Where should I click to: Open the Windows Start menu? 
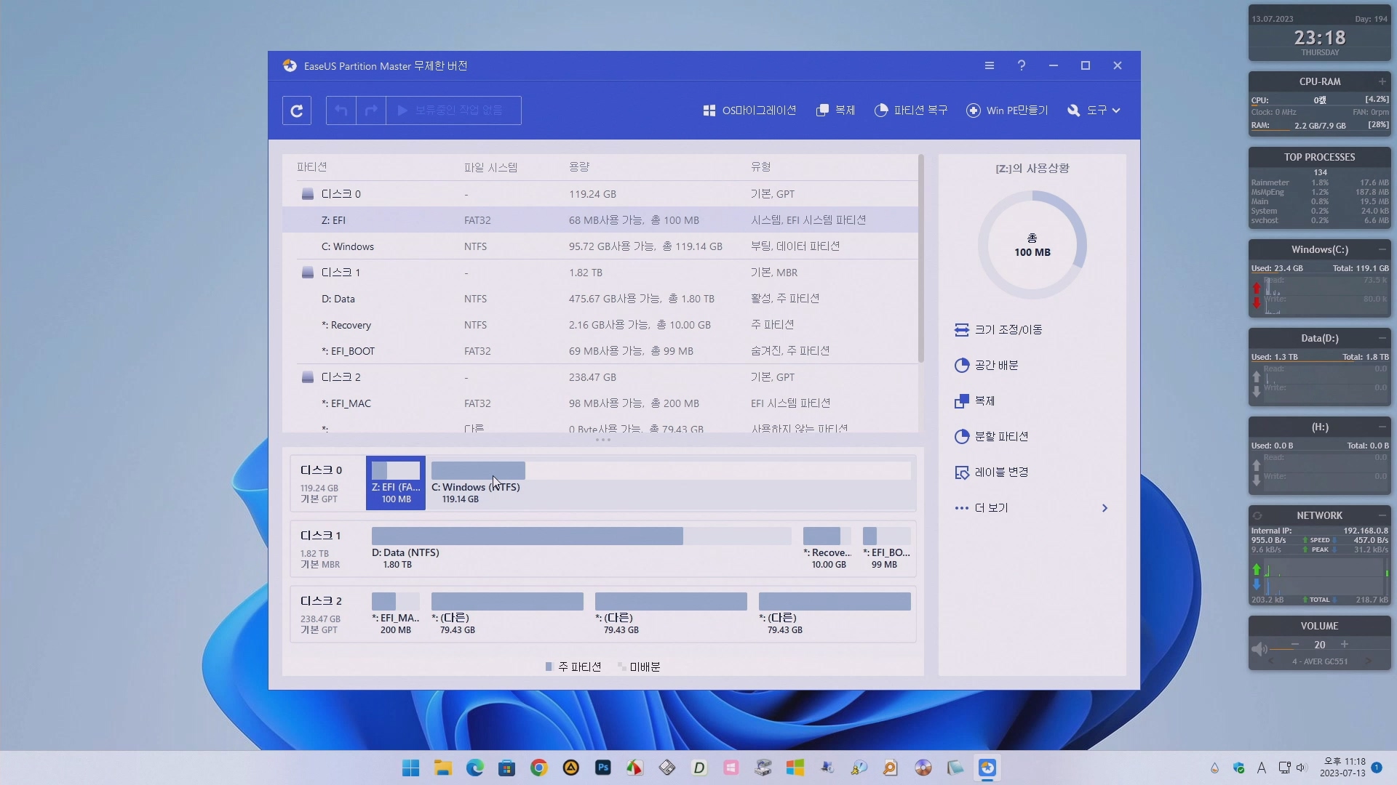pyautogui.click(x=410, y=768)
